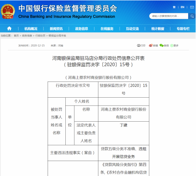Click the search magnifier button
This screenshot has height=176, width=196.
(x=192, y=16)
